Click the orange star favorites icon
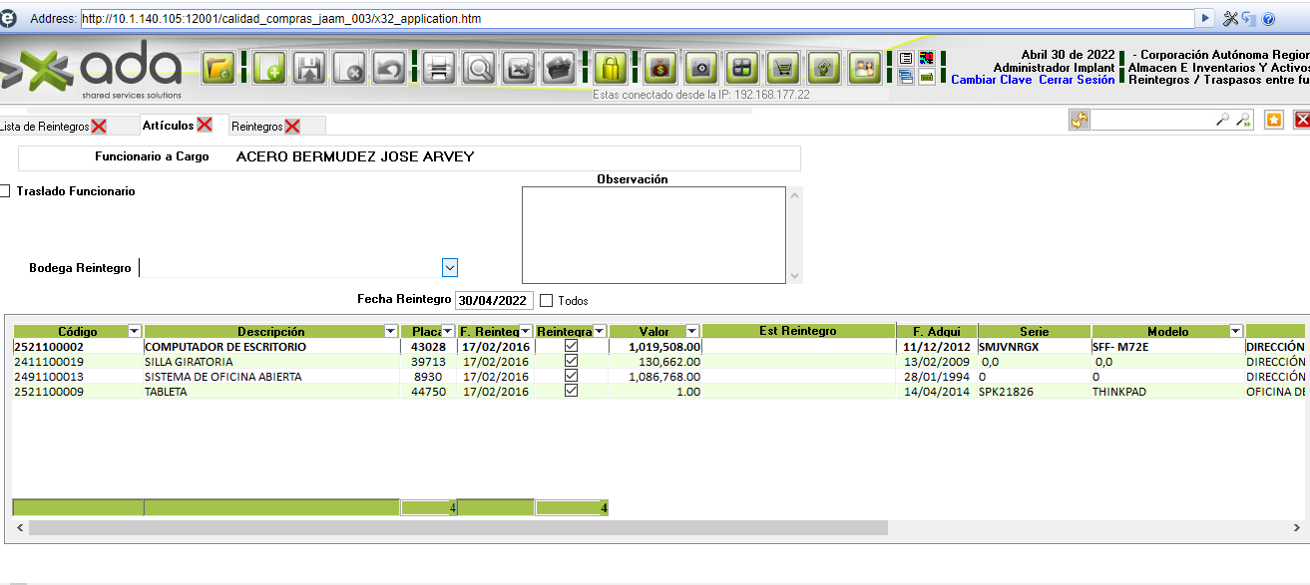 pyautogui.click(x=1274, y=120)
